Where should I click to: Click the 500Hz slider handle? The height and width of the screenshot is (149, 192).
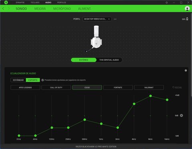[x=85, y=120]
